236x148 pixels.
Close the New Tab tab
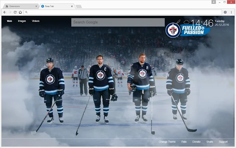point(72,6)
